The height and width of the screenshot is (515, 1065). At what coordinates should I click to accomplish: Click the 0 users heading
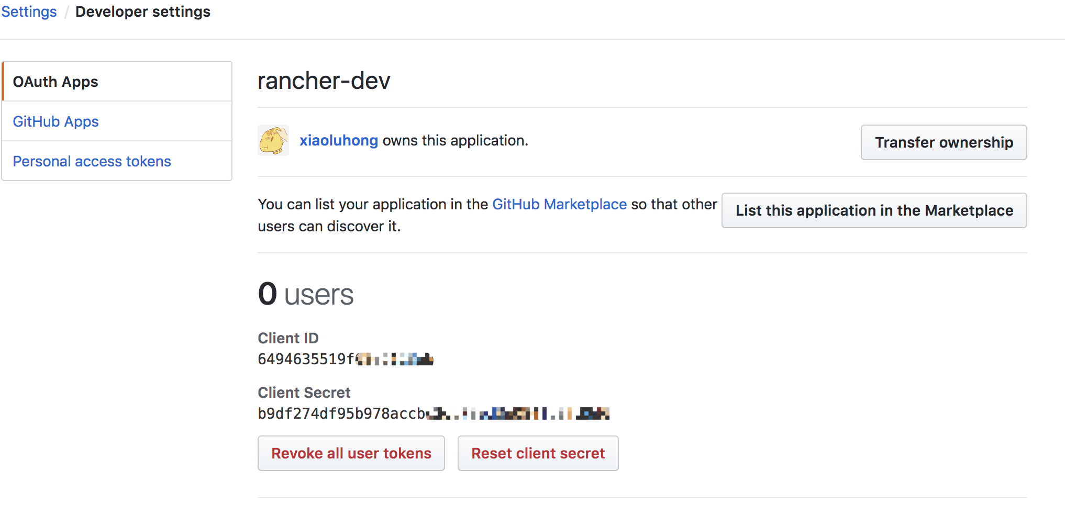tap(306, 294)
